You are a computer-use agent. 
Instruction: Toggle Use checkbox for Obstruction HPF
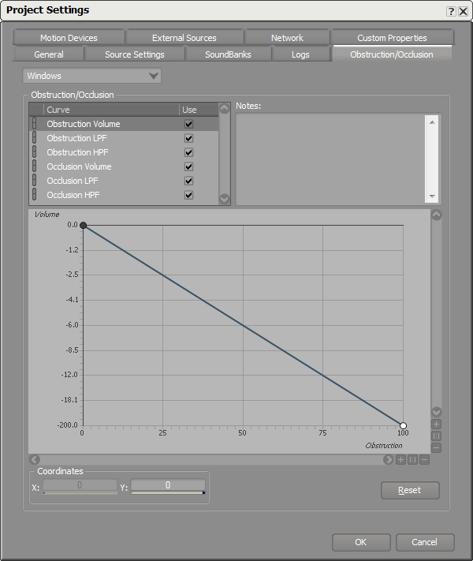(188, 153)
